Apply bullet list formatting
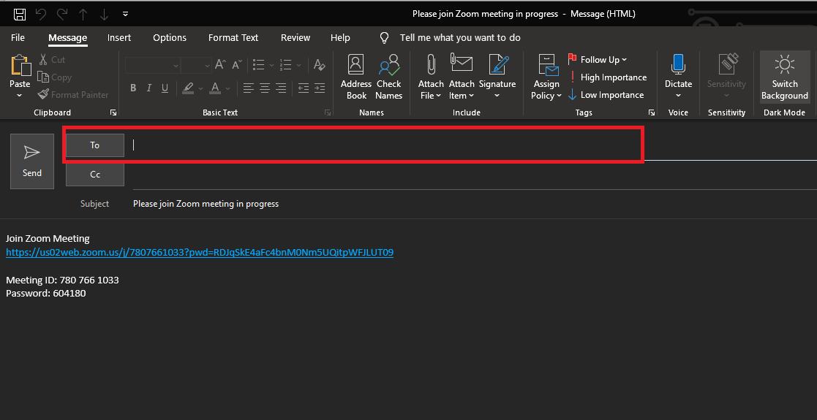The image size is (817, 420). click(x=258, y=65)
